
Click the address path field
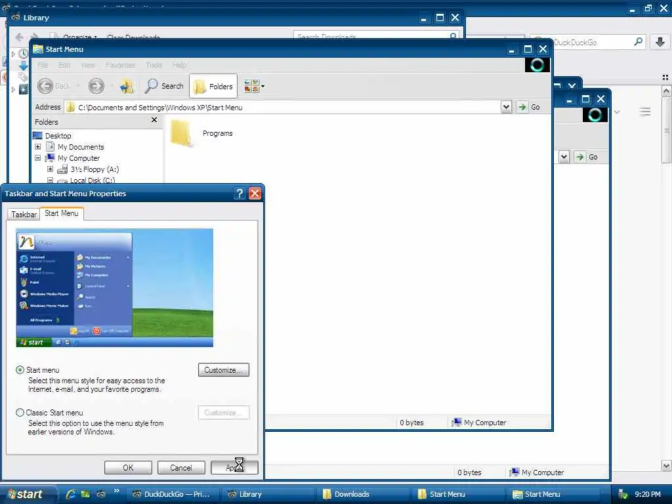click(282, 107)
